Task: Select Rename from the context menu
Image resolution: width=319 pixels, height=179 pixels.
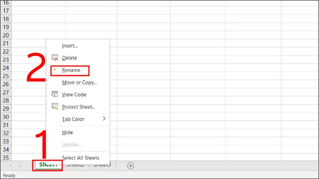Action: point(71,70)
